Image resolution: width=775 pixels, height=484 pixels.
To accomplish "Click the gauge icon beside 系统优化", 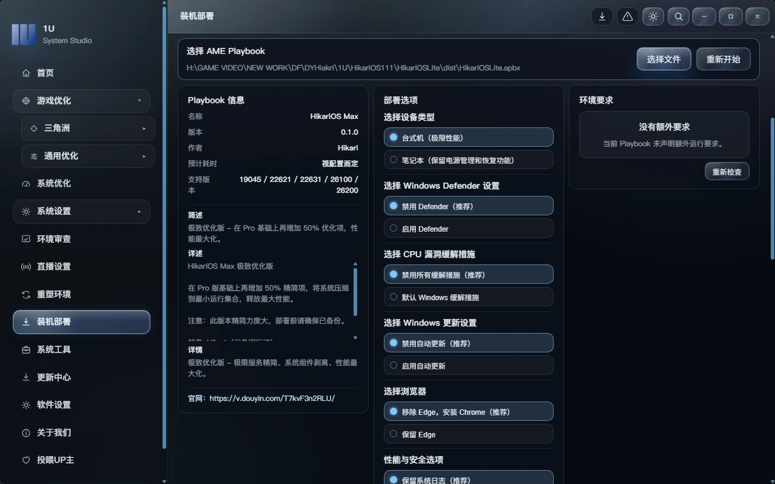I will (26, 184).
